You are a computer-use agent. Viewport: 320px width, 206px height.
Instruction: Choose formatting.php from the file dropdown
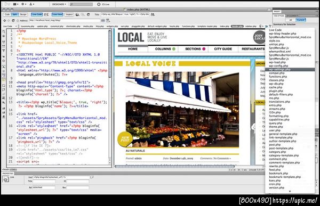[x=278, y=116]
